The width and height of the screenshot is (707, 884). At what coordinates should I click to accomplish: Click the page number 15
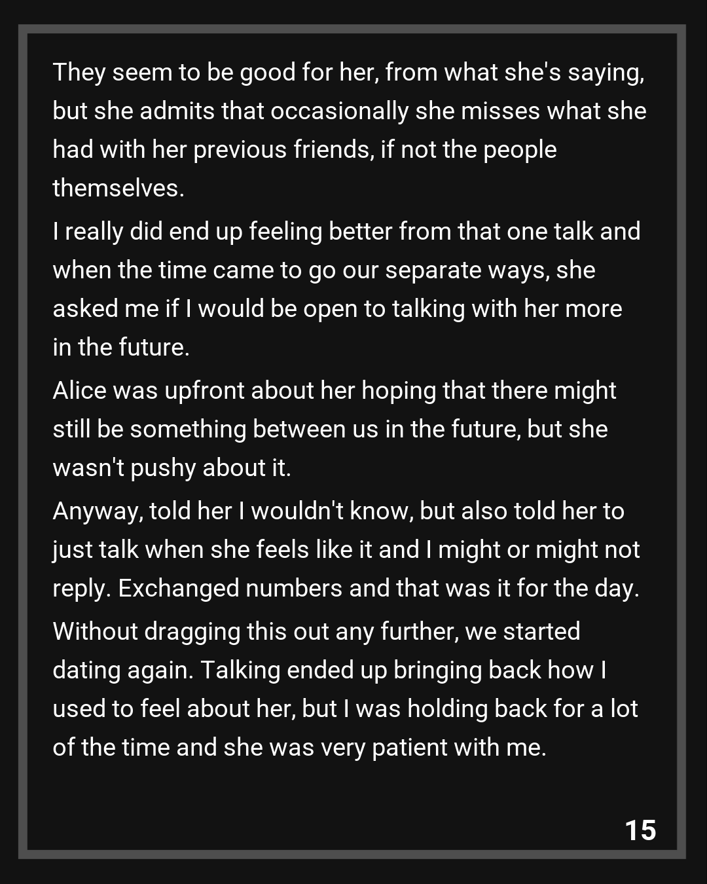[x=640, y=830]
